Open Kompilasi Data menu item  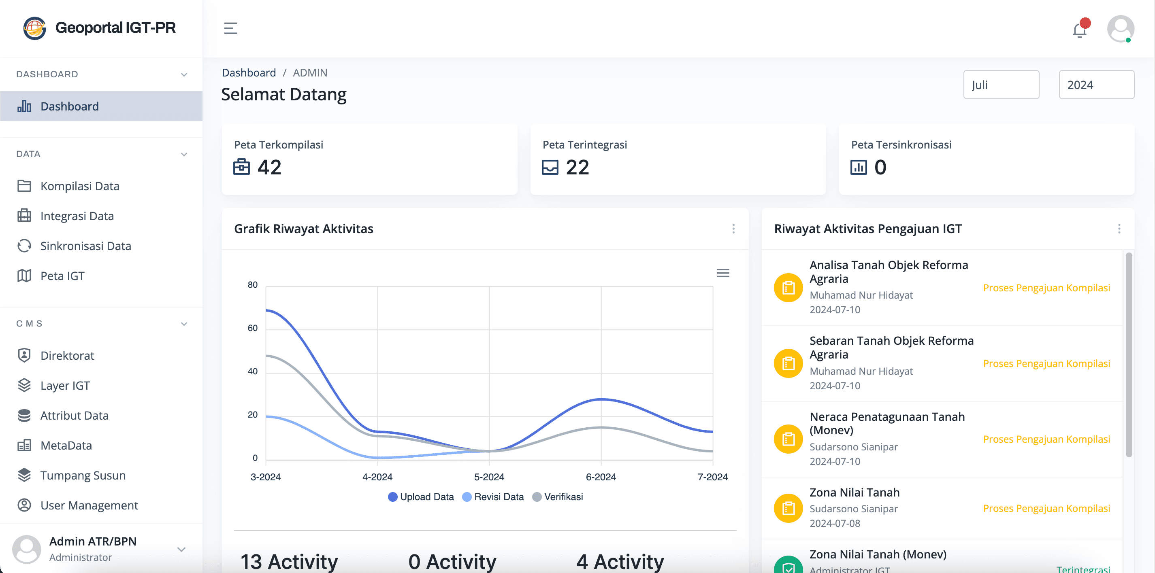[101, 186]
